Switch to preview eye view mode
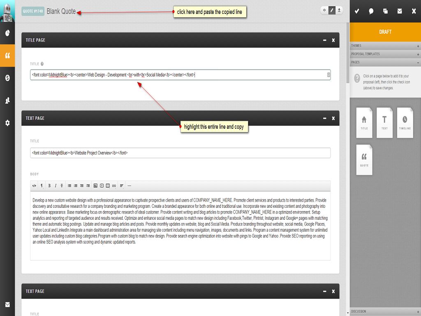The height and width of the screenshot is (316, 421). point(324,10)
